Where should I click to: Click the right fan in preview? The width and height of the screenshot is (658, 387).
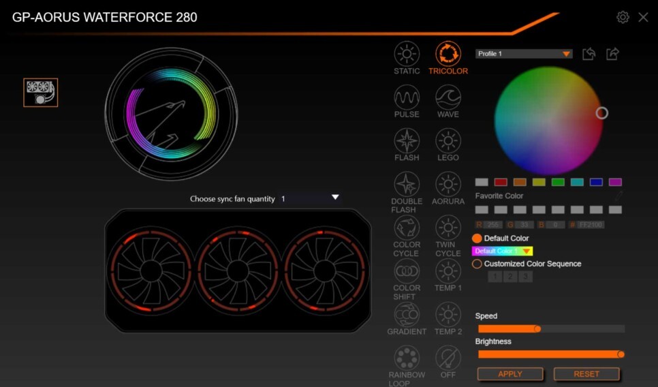[324, 271]
